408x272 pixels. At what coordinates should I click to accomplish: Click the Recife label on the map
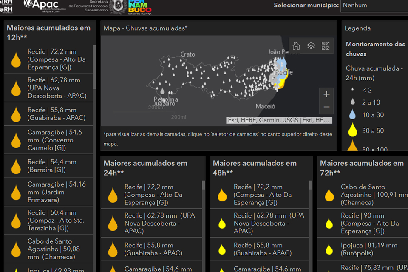284,72
